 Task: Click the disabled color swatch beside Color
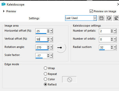coord(69,79)
